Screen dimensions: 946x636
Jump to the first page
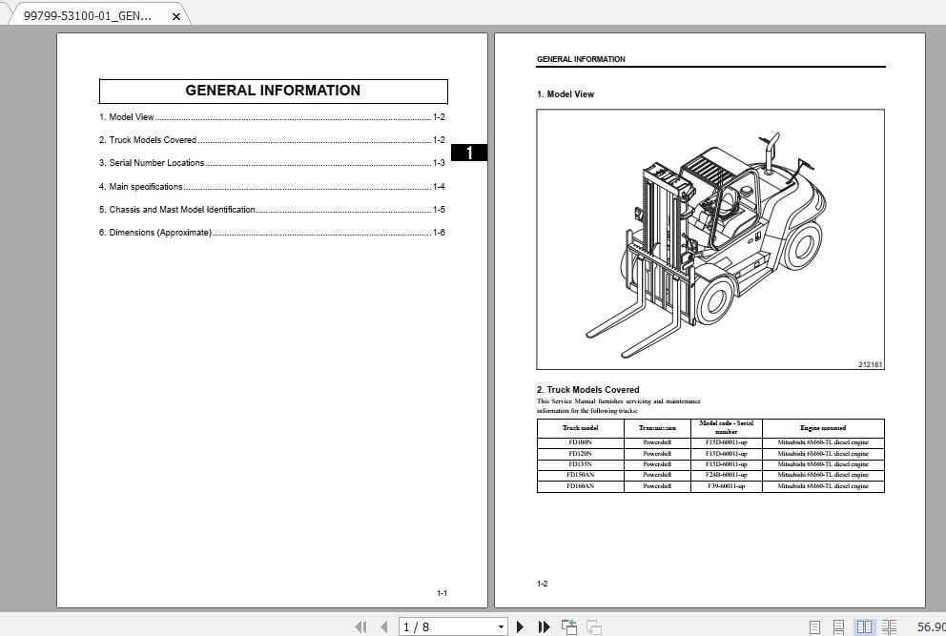[x=361, y=626]
